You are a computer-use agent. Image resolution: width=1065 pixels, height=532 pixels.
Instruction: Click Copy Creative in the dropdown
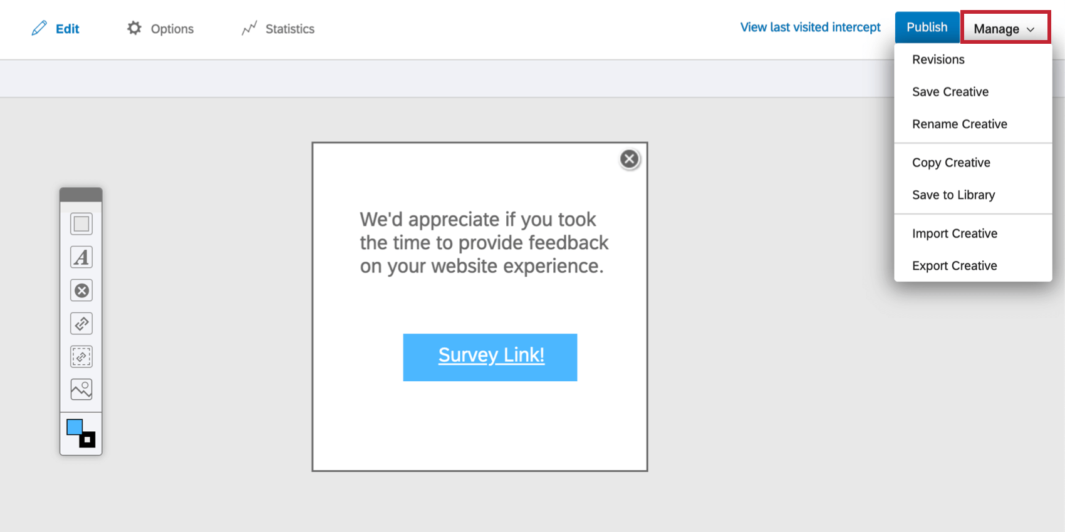tap(951, 163)
